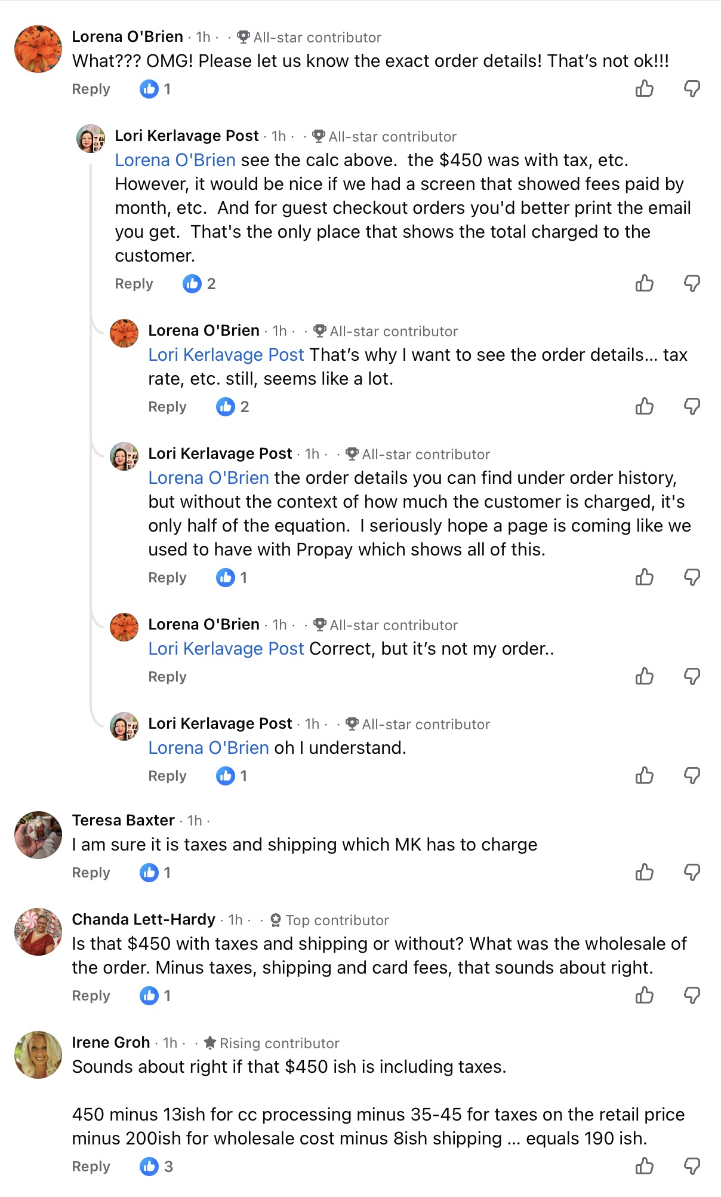Thumbs down 'Correct, but it's not my order' reply
Viewport: 721px width, 1197px height.
tap(692, 676)
